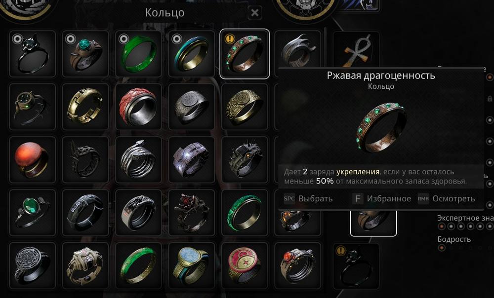The width and height of the screenshot is (494, 298).
Task: Close the Кольцо ring panel
Action: 254,13
